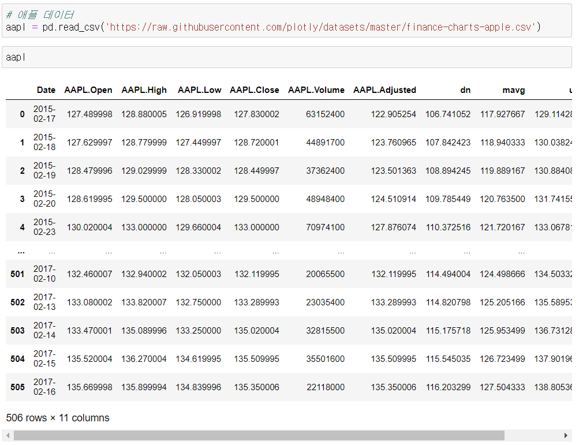This screenshot has height=445, width=579.
Task: Select the AAPL.Low column header
Action: 199,90
